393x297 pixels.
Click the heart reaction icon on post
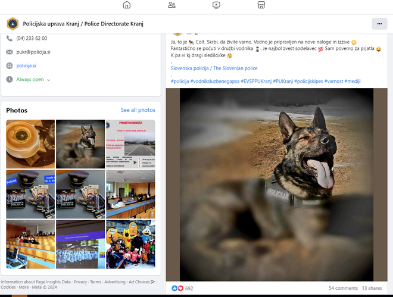tap(180, 288)
